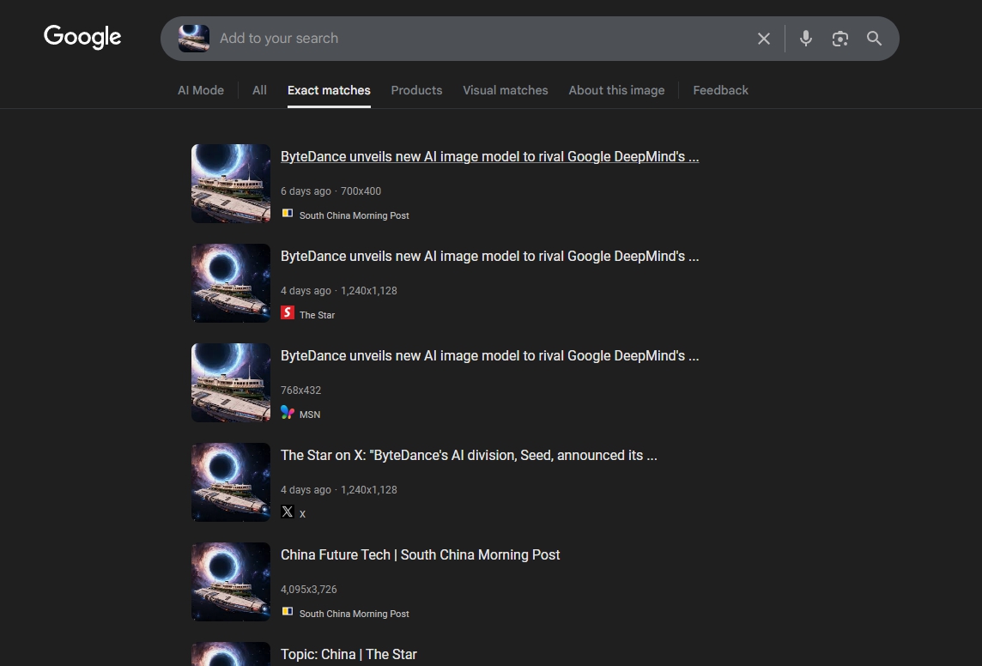Focus the 'Add to your search' field

click(482, 38)
